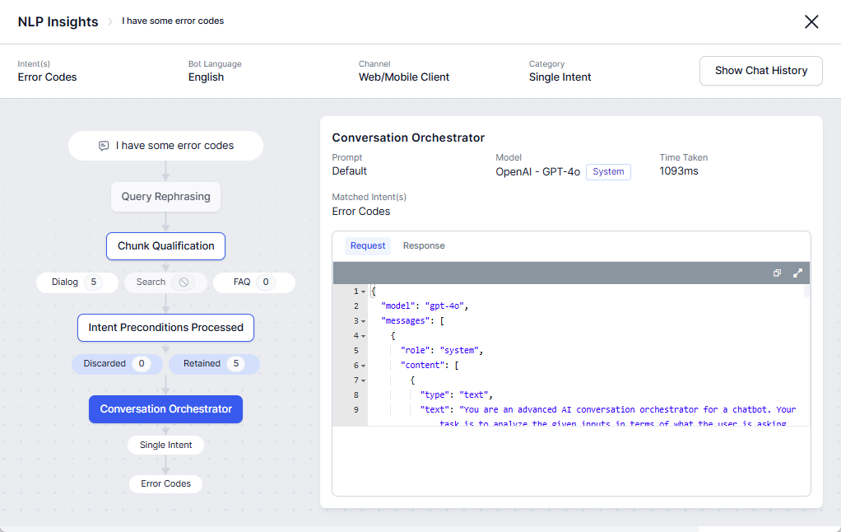This screenshot has height=532, width=841.
Task: Click the Dialog 5 chip
Action: [x=77, y=282]
